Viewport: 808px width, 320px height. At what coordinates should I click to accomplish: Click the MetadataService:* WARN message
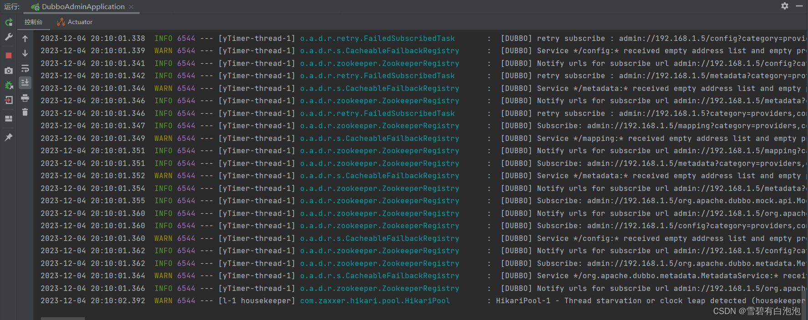tap(654, 276)
